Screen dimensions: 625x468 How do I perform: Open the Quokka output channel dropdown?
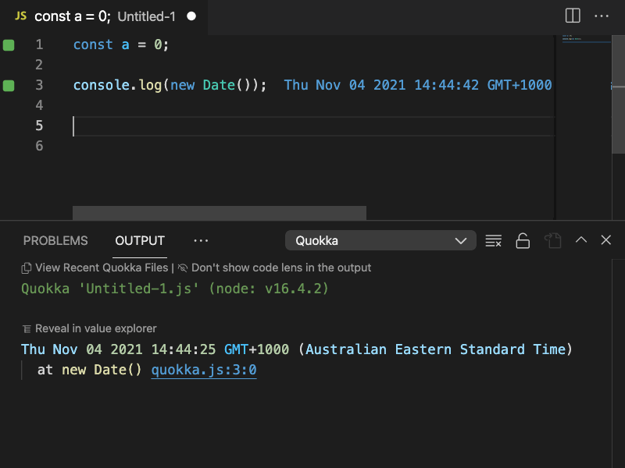380,240
